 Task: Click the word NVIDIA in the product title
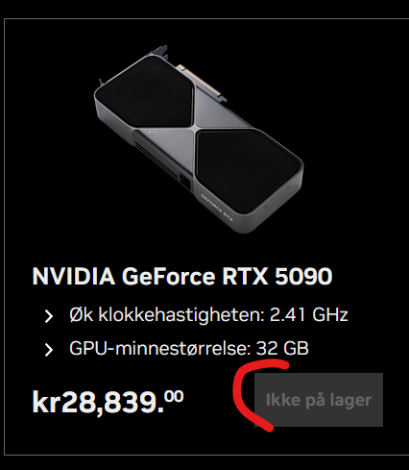click(74, 276)
